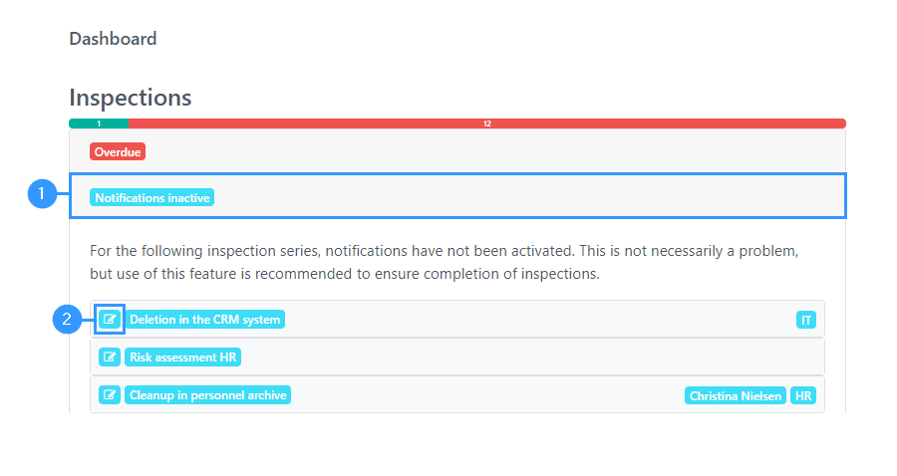Click the green completed segment of progress bar
897x476 pixels.
99,123
